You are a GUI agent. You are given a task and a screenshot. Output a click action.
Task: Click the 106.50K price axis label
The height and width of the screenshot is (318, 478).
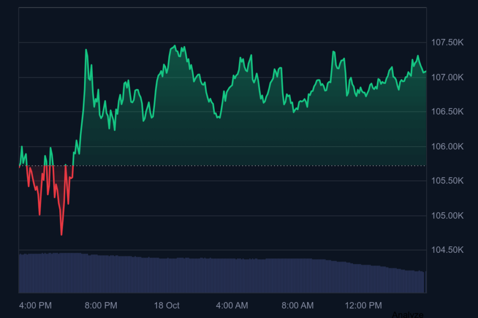[x=447, y=112]
